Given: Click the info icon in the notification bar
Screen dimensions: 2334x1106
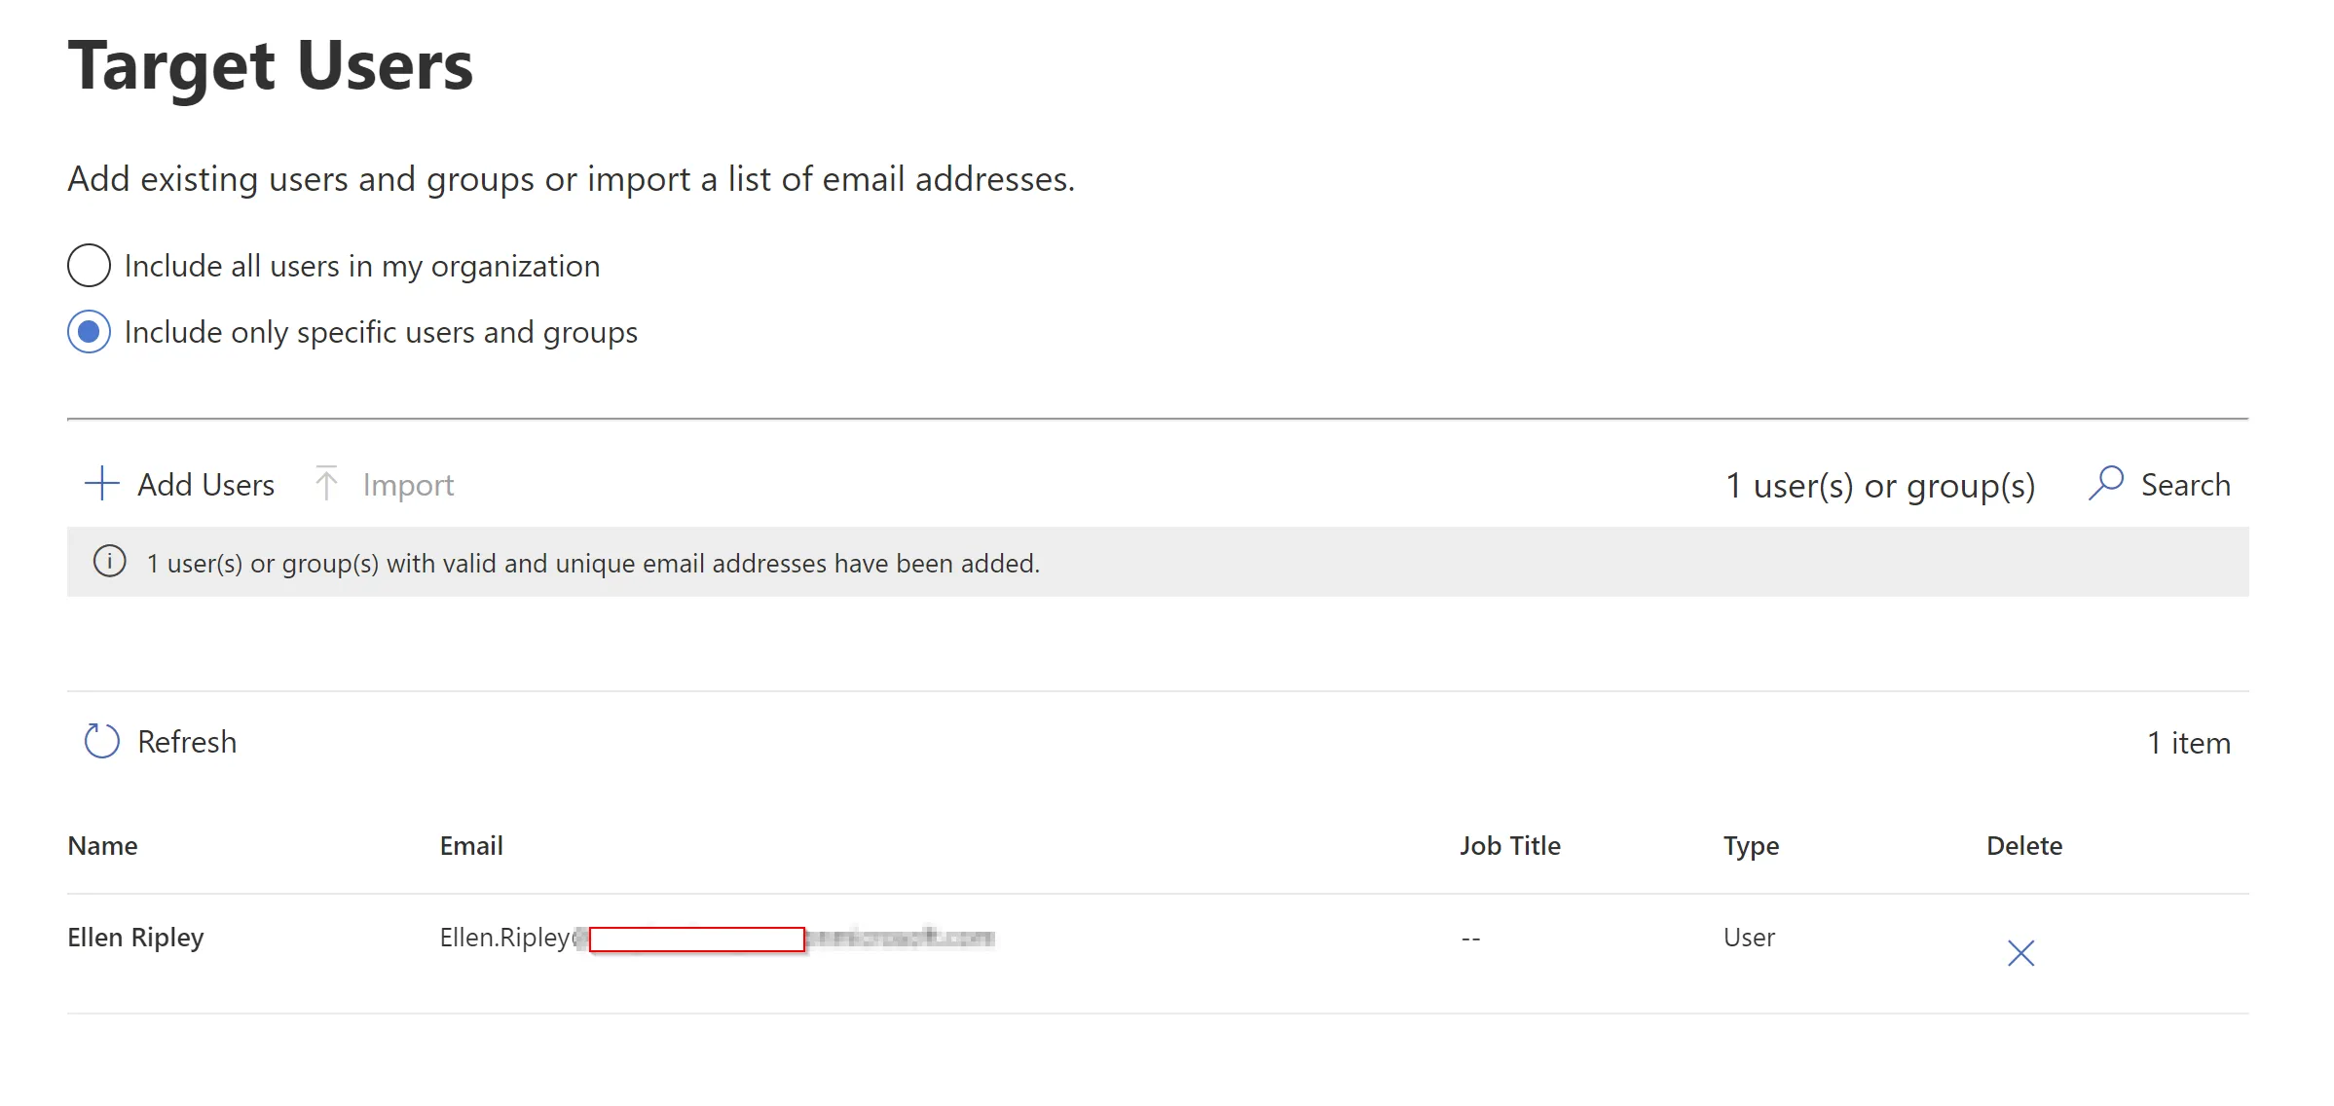Looking at the screenshot, I should (110, 562).
